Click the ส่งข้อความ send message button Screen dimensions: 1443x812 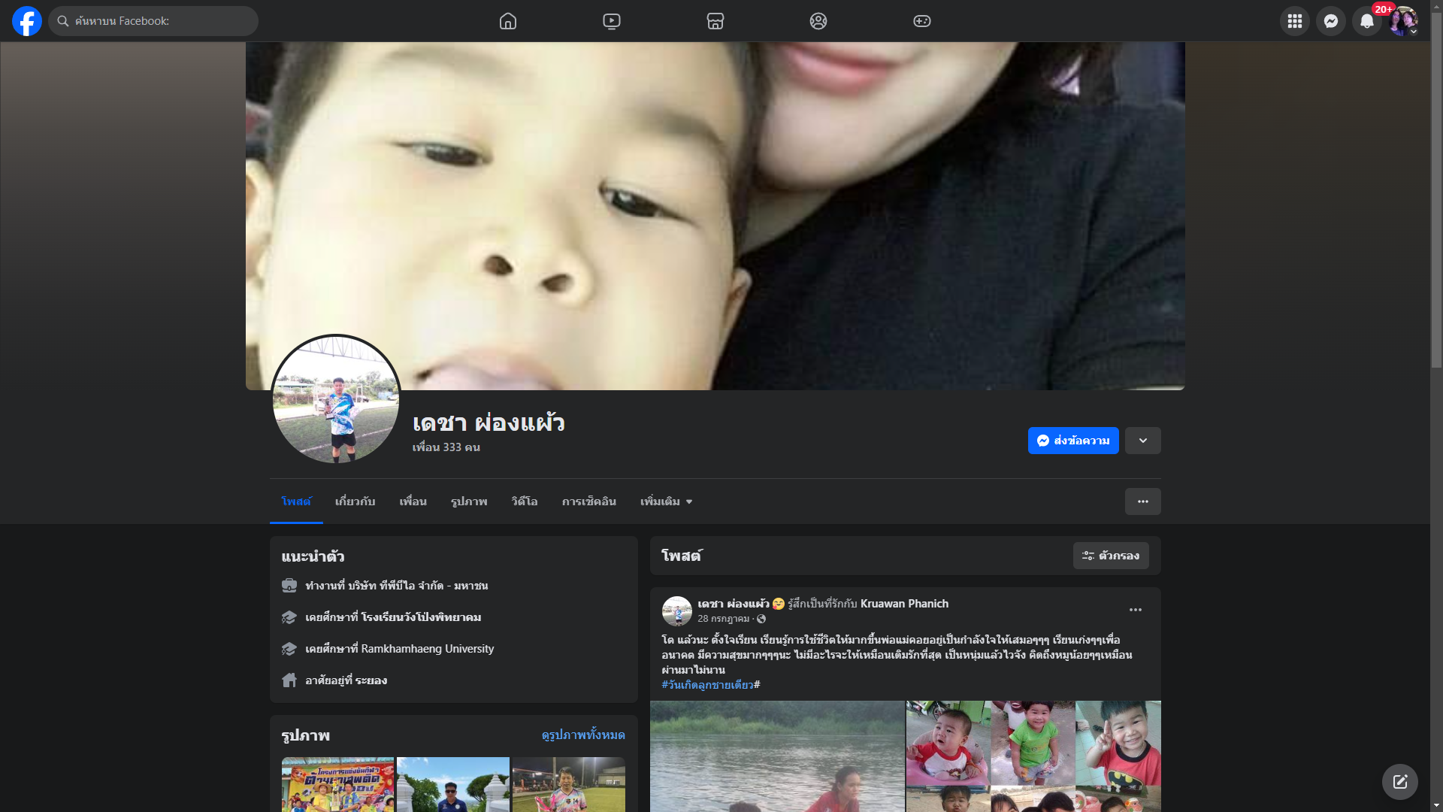pos(1073,441)
